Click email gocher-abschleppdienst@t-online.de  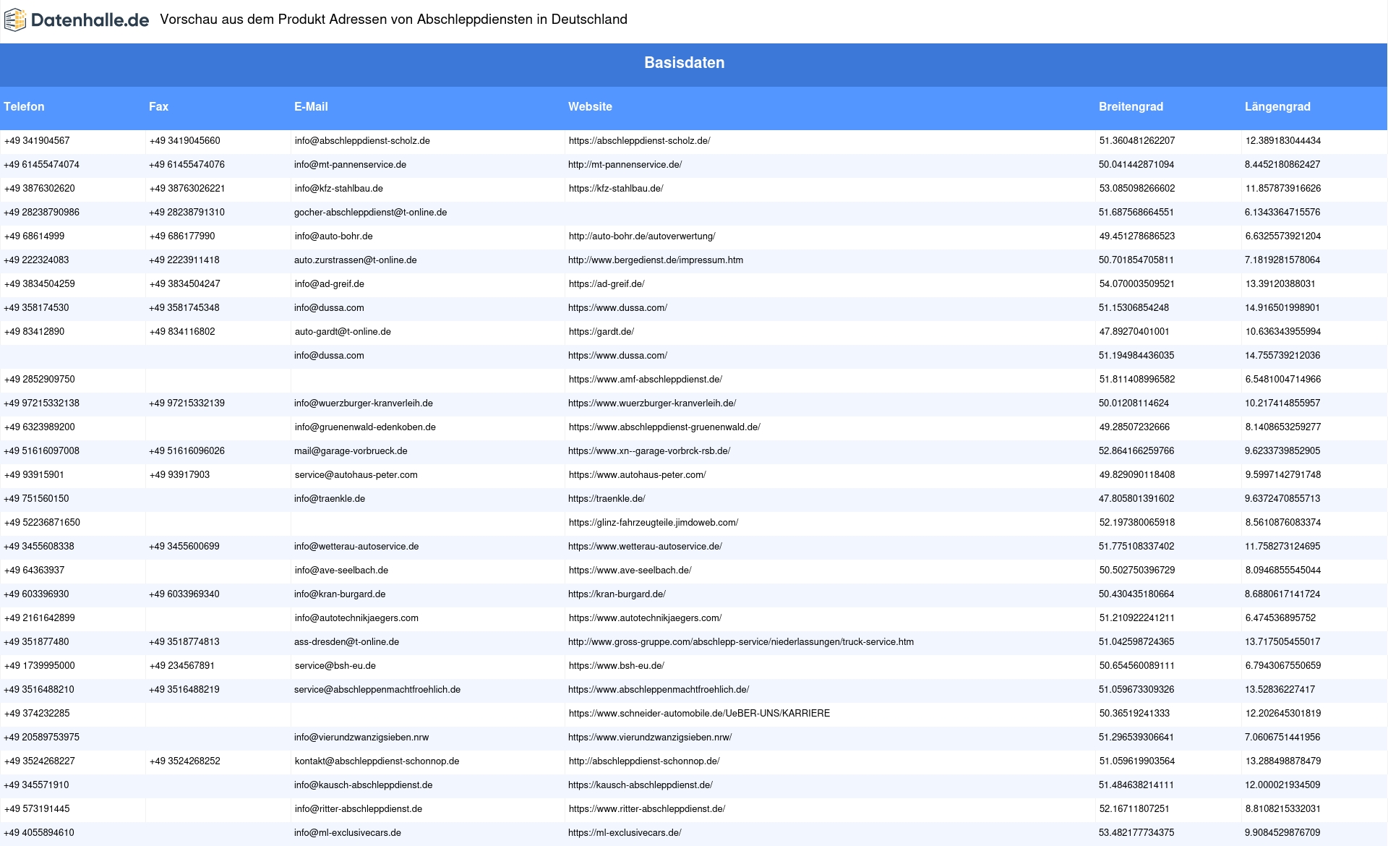370,213
